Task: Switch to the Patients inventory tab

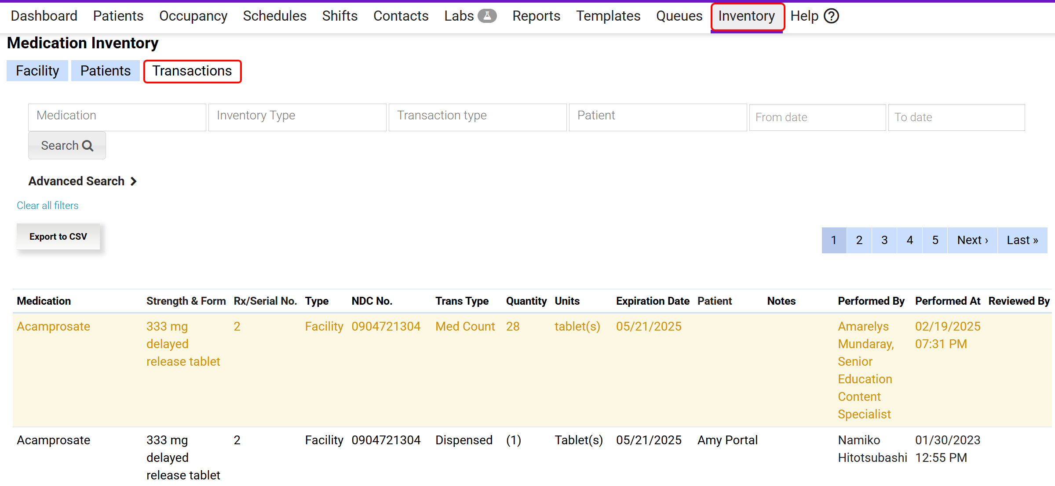Action: pyautogui.click(x=106, y=71)
